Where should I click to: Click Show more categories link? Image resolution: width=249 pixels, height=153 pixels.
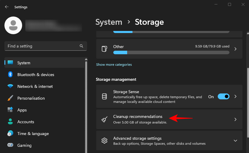coord(114,65)
